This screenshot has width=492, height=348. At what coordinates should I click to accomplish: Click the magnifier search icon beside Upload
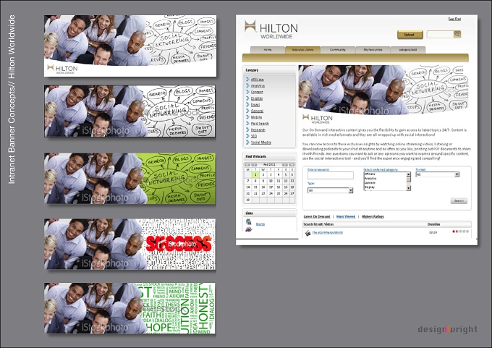(x=457, y=34)
